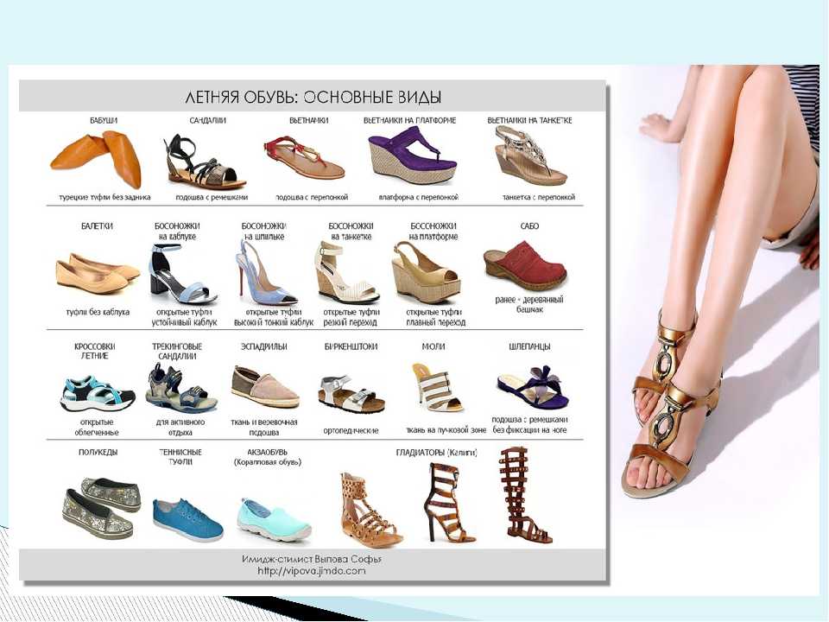Click the white Биркенштоки sandal image
The height and width of the screenshot is (622, 829).
click(x=351, y=394)
